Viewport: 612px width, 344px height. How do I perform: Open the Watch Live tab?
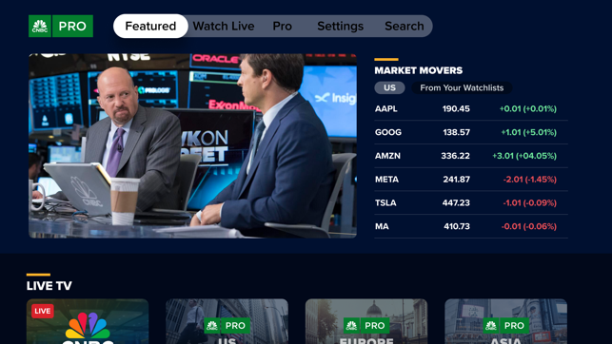[224, 26]
